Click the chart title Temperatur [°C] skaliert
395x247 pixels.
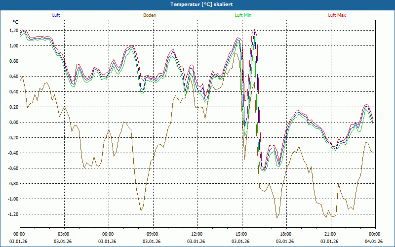(x=197, y=4)
